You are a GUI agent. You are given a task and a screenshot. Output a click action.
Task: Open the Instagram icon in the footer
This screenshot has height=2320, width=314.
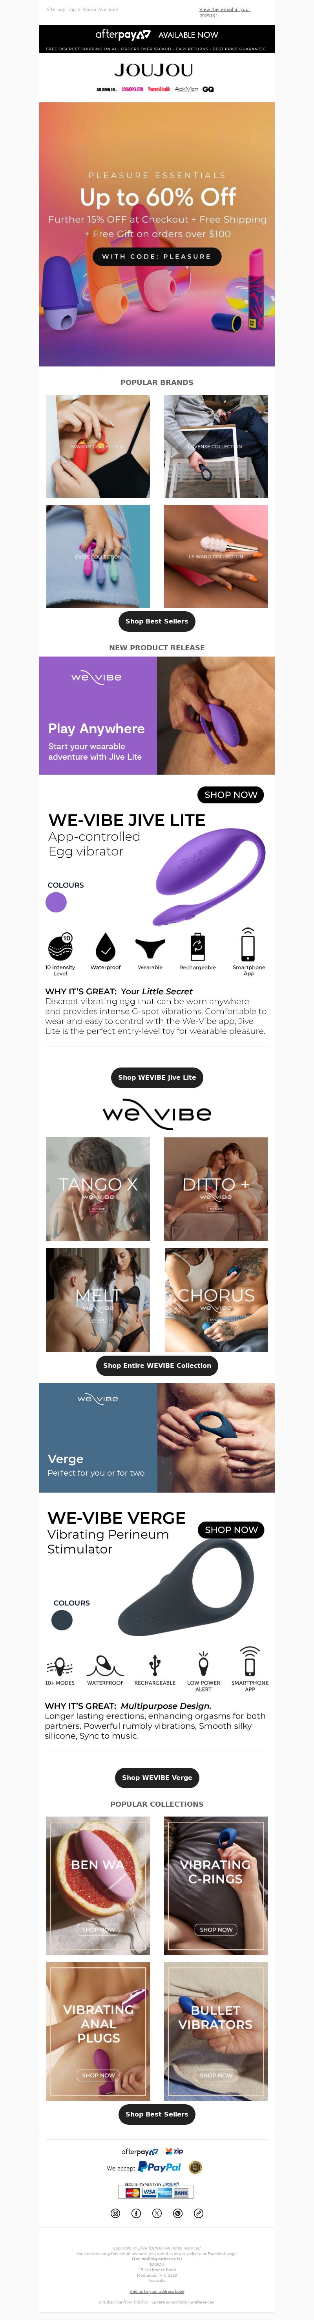point(115,2213)
